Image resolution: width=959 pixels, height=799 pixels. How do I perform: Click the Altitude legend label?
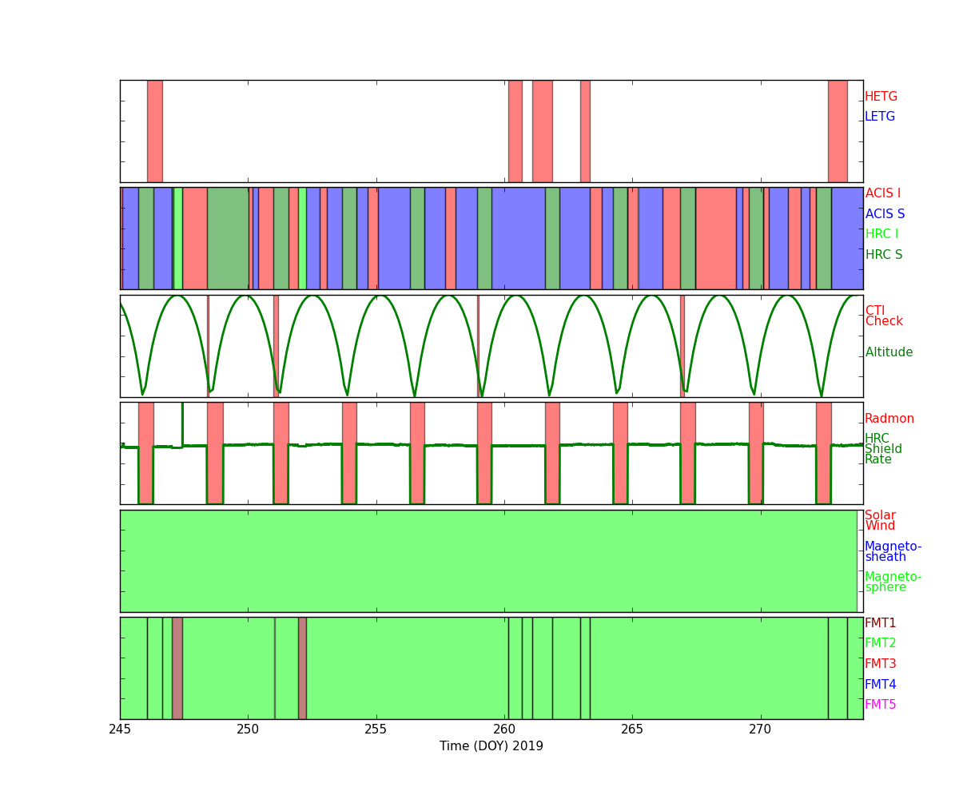tap(889, 352)
